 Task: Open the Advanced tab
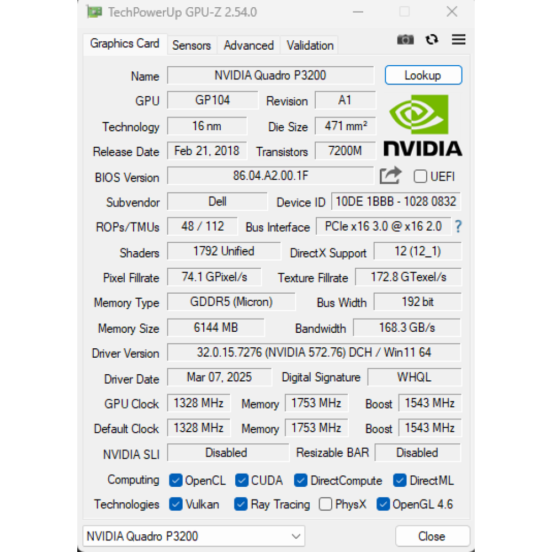coord(248,45)
